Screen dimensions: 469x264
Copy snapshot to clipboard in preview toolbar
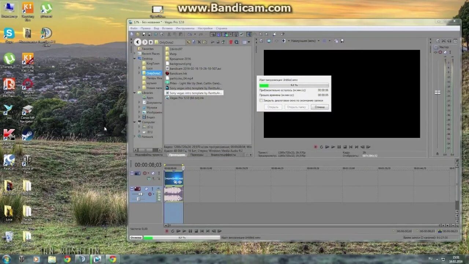pos(336,41)
